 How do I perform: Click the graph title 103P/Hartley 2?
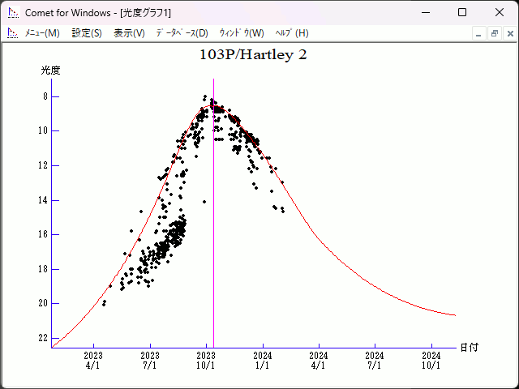pos(253,55)
